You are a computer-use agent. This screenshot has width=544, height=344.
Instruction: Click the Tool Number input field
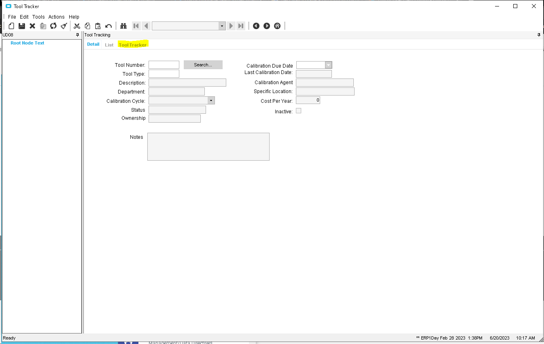pyautogui.click(x=164, y=65)
